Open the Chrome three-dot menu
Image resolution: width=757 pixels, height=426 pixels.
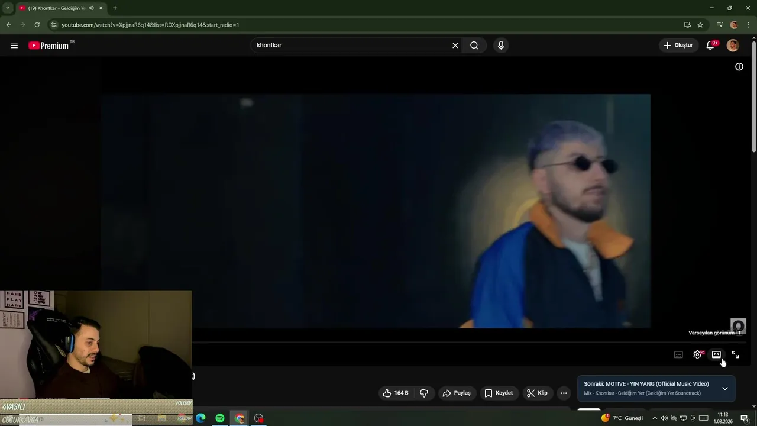[748, 25]
